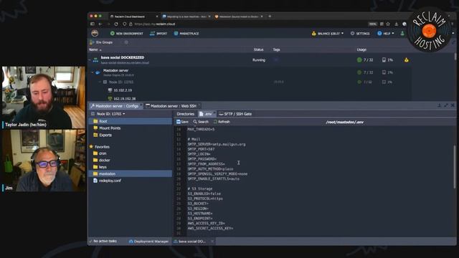Click Search in the editor toolbar
Image resolution: width=459 pixels, height=258 pixels.
pos(201,122)
